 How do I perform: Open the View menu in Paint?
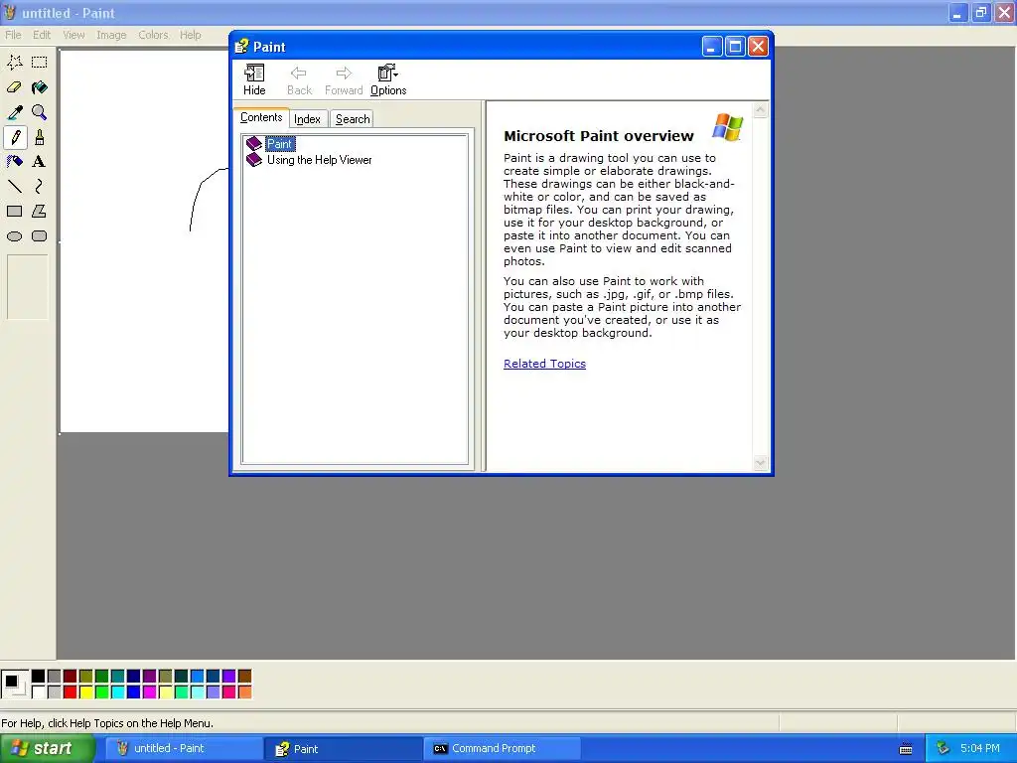[x=73, y=35]
